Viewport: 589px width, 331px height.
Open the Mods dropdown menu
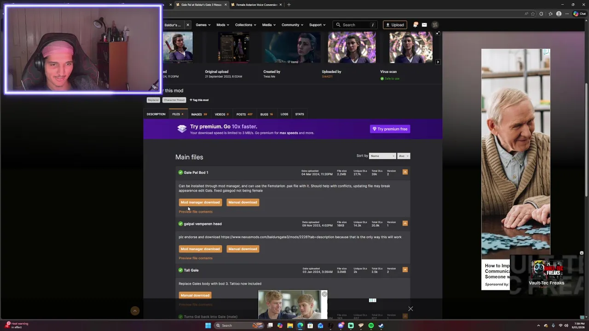tap(223, 25)
